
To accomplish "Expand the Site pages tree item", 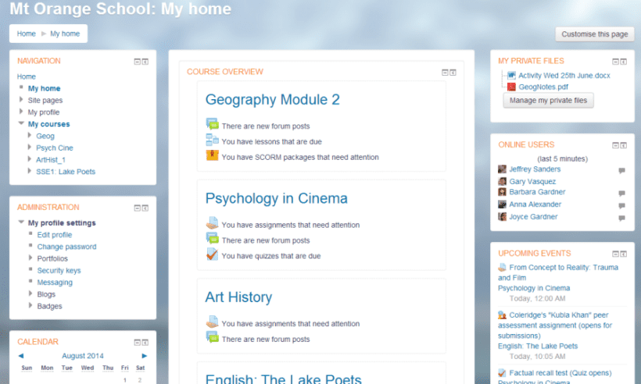I will tap(21, 100).
